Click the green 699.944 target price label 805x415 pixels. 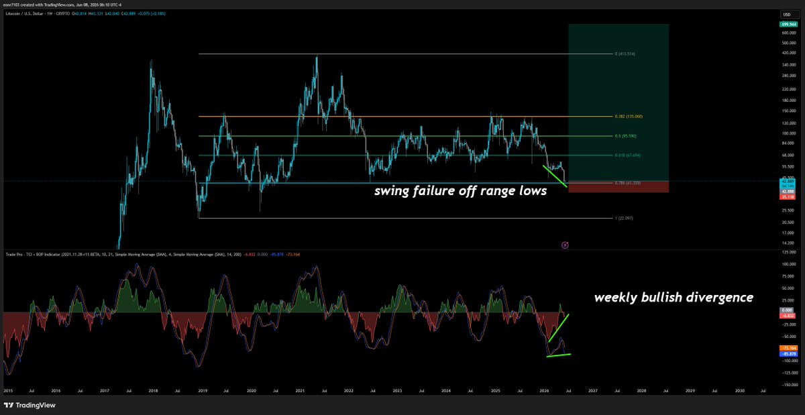(788, 24)
